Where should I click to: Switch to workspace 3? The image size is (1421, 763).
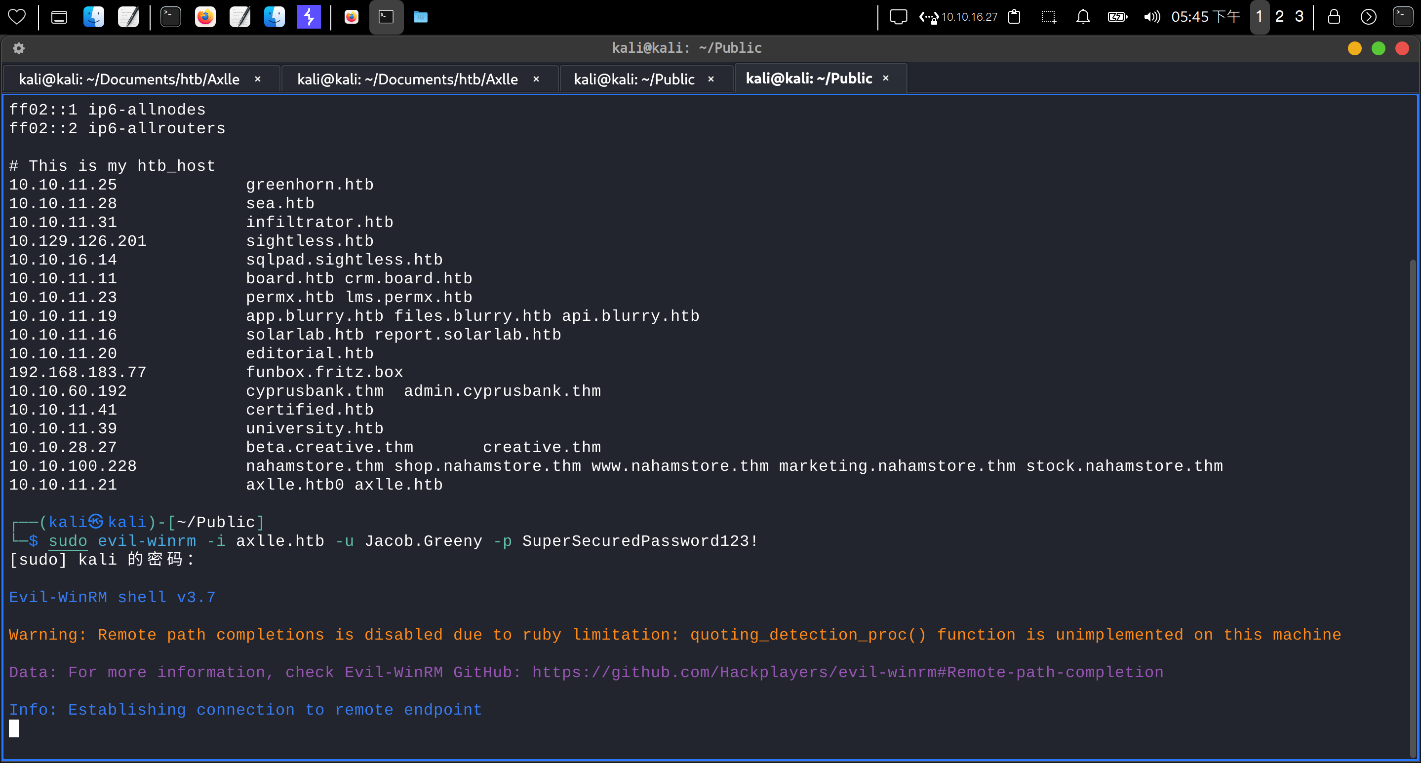(1299, 17)
